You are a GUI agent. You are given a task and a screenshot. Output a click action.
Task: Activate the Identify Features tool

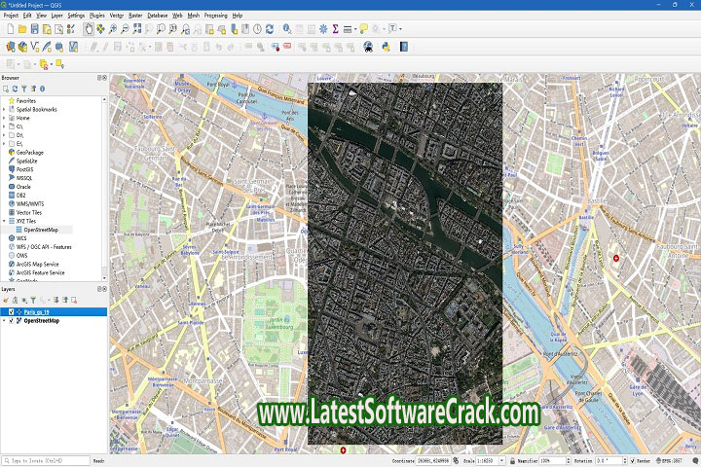pos(287,29)
